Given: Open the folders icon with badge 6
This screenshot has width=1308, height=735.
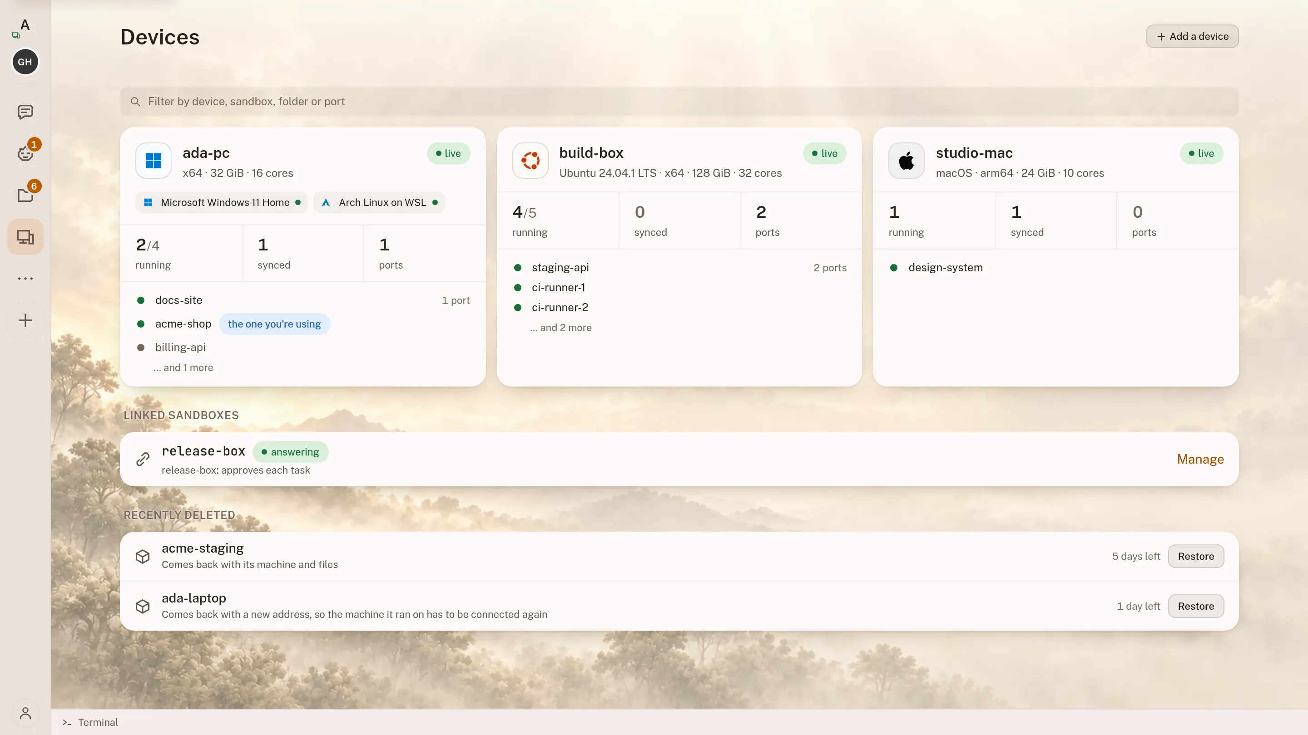Looking at the screenshot, I should pos(25,195).
